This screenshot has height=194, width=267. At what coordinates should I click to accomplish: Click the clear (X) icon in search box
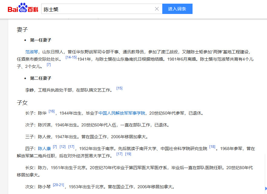click(157, 8)
